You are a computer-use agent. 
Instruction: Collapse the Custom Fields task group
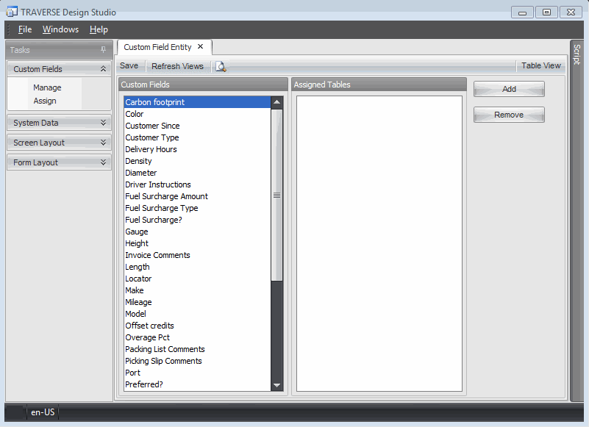(x=103, y=69)
